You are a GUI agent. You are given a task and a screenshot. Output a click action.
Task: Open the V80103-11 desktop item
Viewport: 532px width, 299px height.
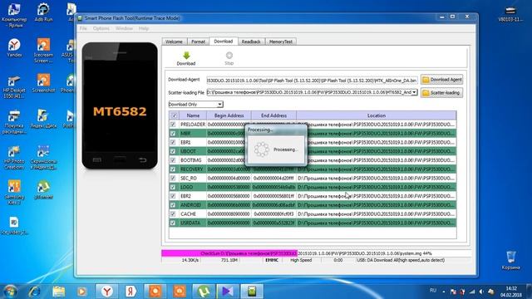510,13
